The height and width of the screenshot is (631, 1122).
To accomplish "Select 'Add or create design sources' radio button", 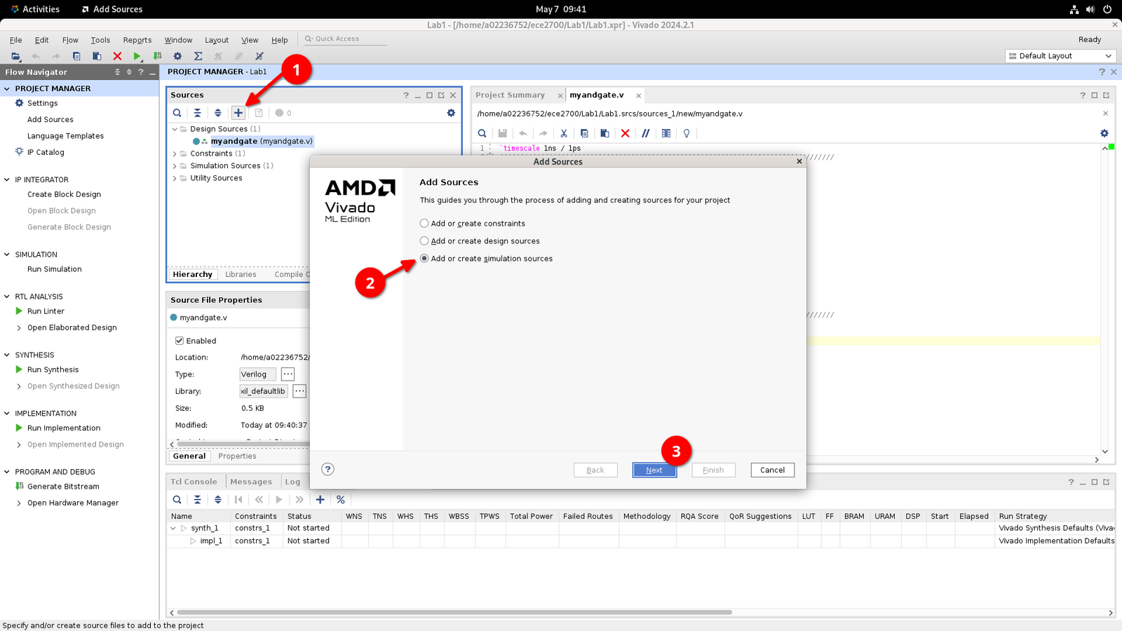I will [x=424, y=241].
